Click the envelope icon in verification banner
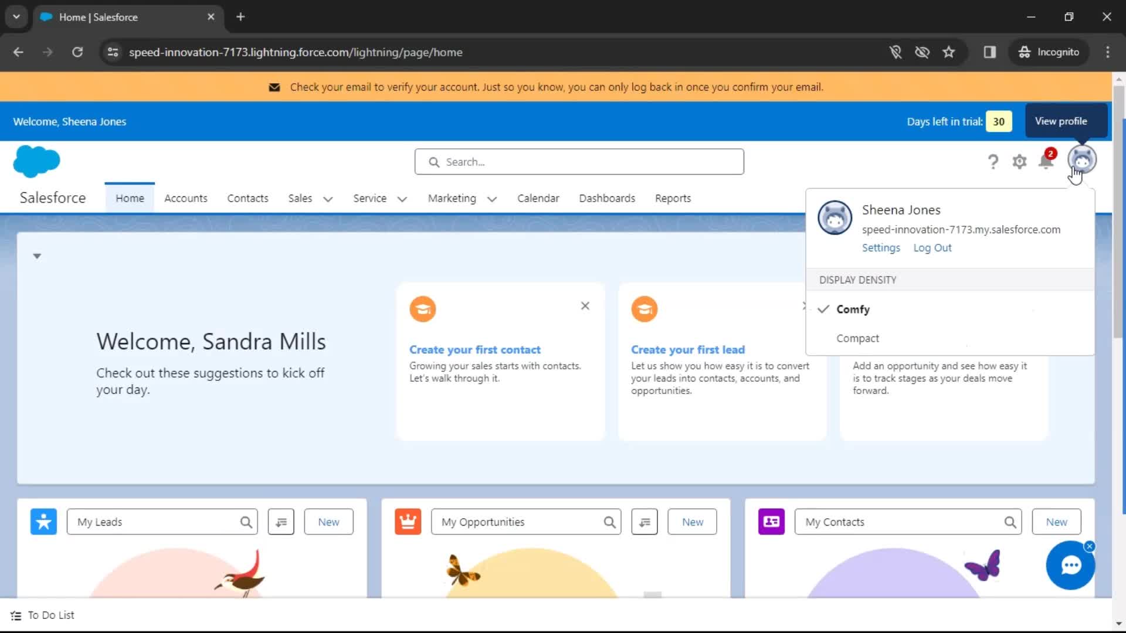1126x633 pixels. (x=274, y=87)
